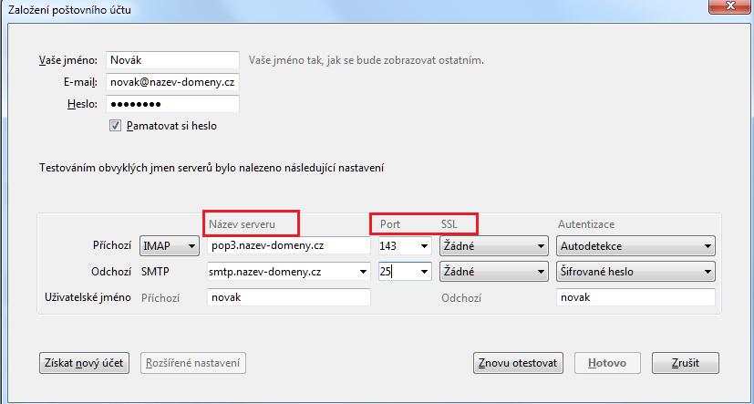754x404 pixels.
Task: Expand the outgoing port 25 dropdown
Action: click(423, 271)
